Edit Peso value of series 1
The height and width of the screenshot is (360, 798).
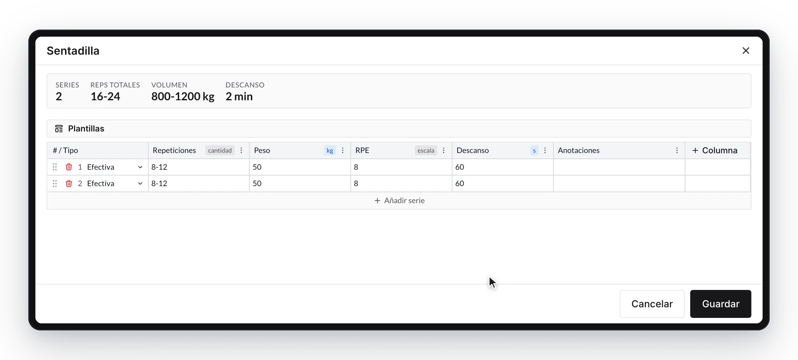pyautogui.click(x=300, y=167)
